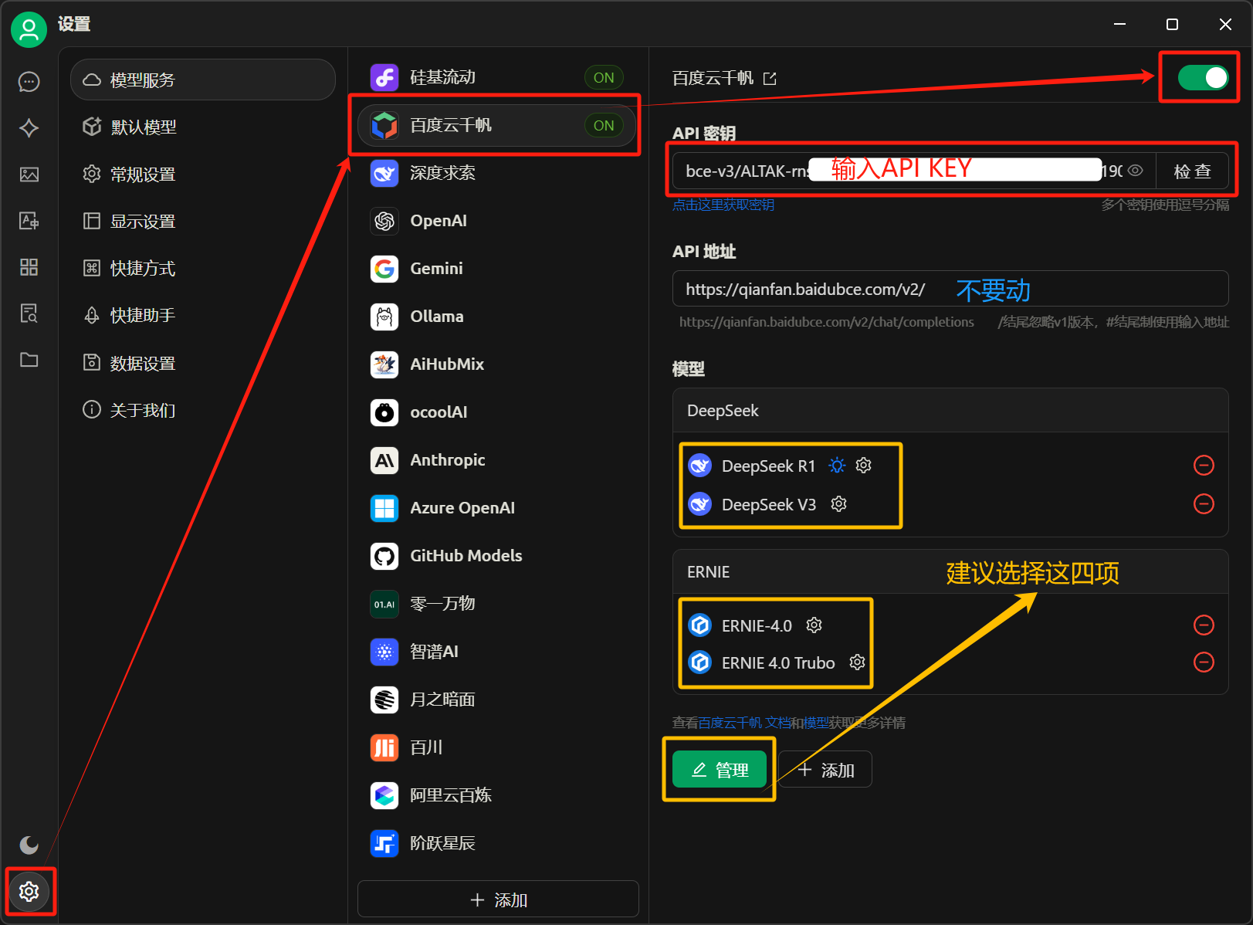Click the DeepSeek R1 model name
The image size is (1253, 925).
[768, 466]
